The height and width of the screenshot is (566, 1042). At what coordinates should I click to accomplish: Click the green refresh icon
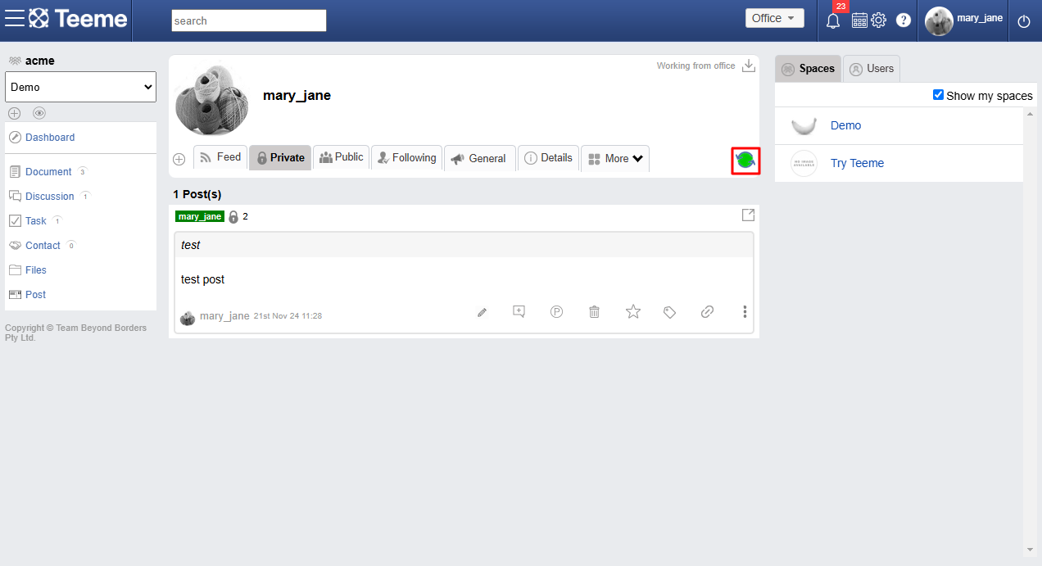pos(745,161)
